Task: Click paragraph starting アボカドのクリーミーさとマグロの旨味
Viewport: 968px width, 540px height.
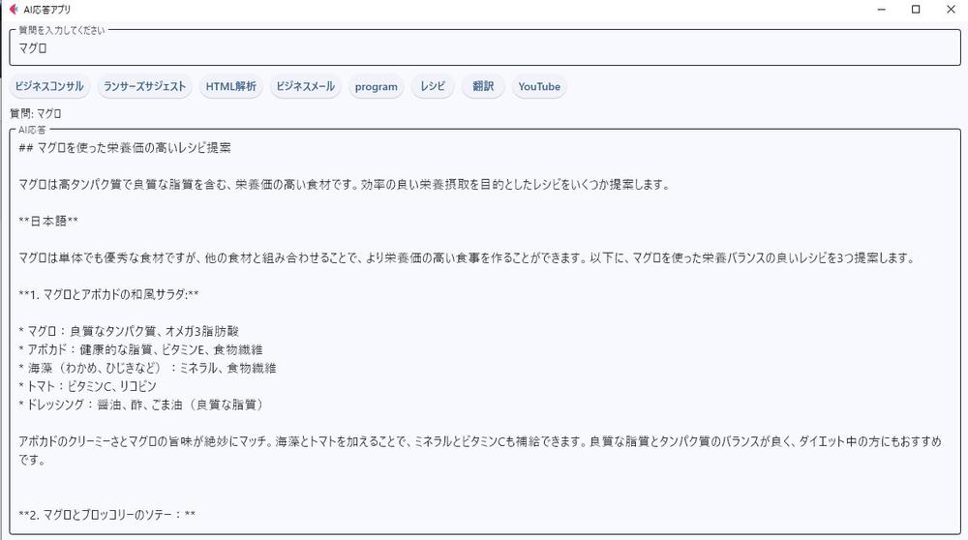Action: tap(480, 451)
